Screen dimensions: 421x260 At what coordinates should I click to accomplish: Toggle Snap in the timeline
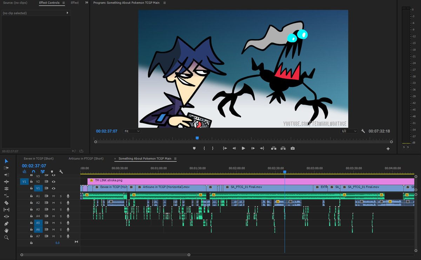click(x=33, y=171)
